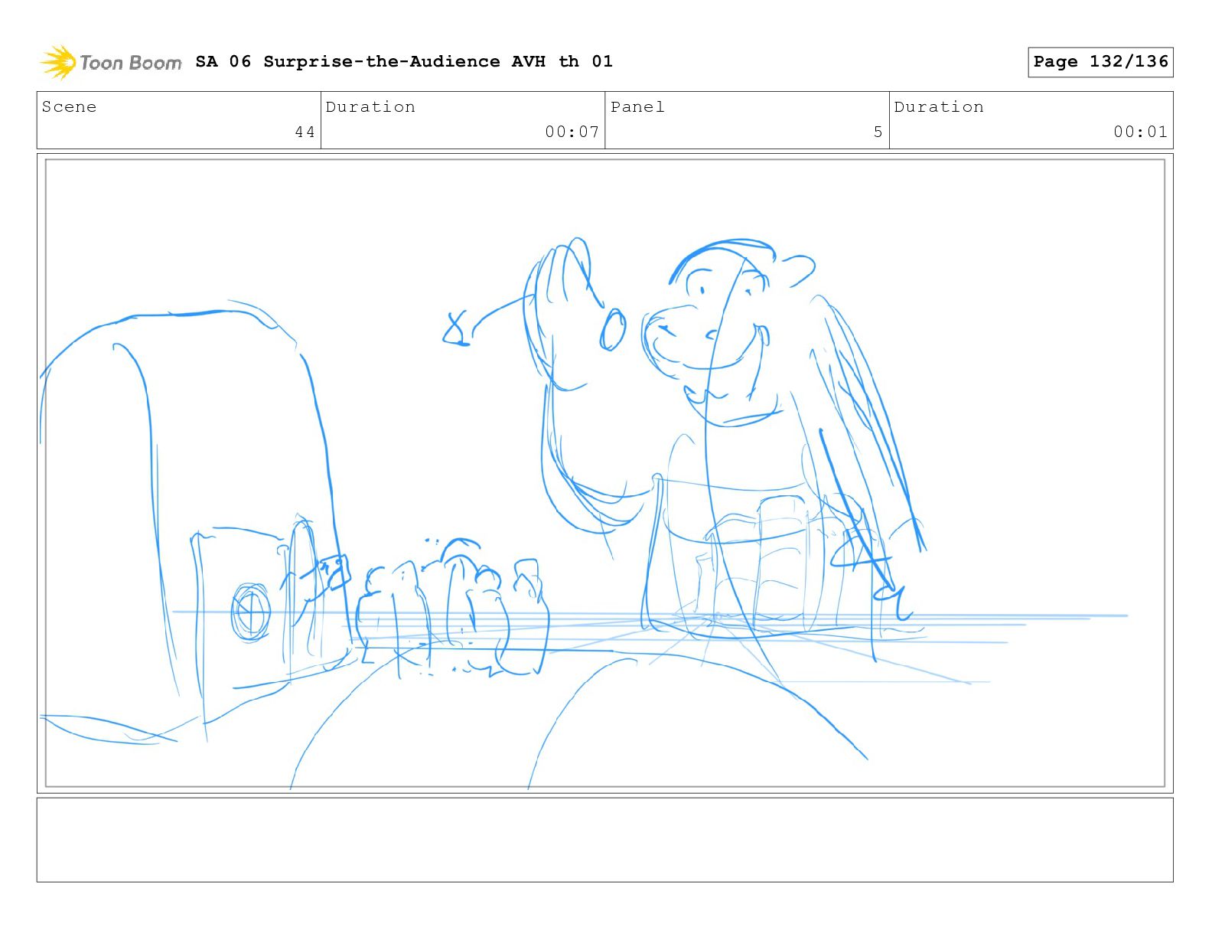
Task: Select the scene duration '00:07'
Action: [572, 132]
